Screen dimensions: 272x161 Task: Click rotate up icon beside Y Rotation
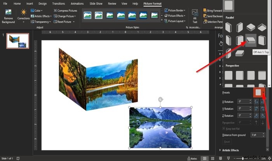(x=256, y=109)
